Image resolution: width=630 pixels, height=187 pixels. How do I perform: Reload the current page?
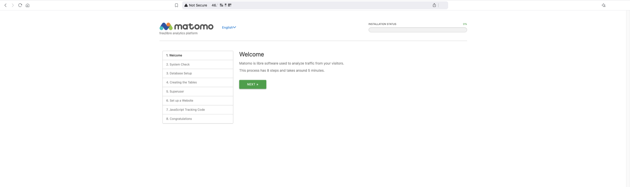[x=20, y=5]
